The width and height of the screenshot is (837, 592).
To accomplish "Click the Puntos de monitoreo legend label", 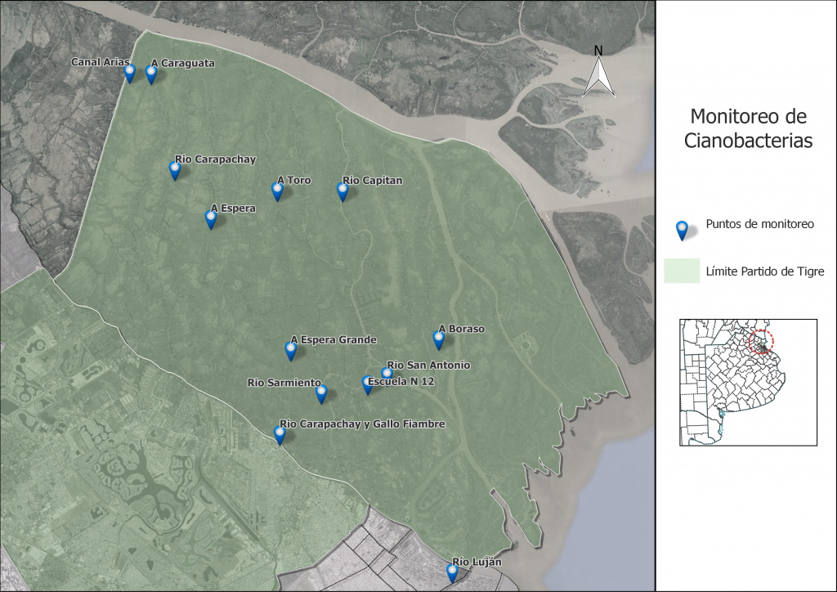I will 759,224.
